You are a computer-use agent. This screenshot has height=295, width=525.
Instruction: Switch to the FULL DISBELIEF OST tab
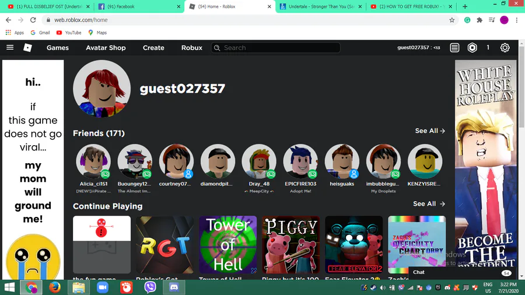tap(48, 6)
